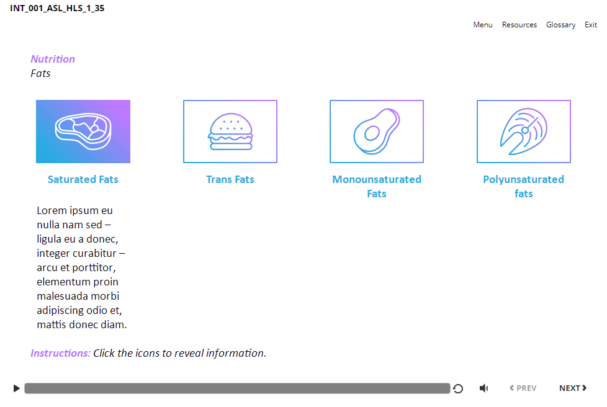Screen dimensions: 607x407
Task: Click the Saturated Fats steak icon
Action: coord(83,132)
